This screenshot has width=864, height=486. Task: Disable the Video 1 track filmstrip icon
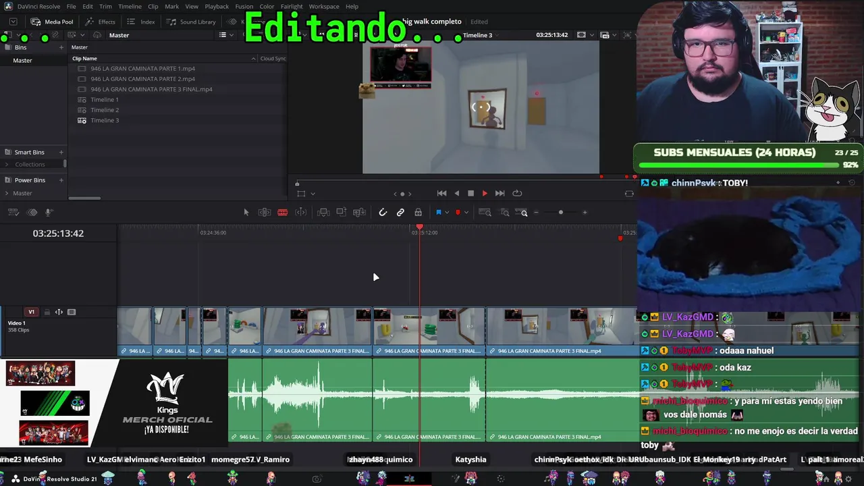coord(72,312)
